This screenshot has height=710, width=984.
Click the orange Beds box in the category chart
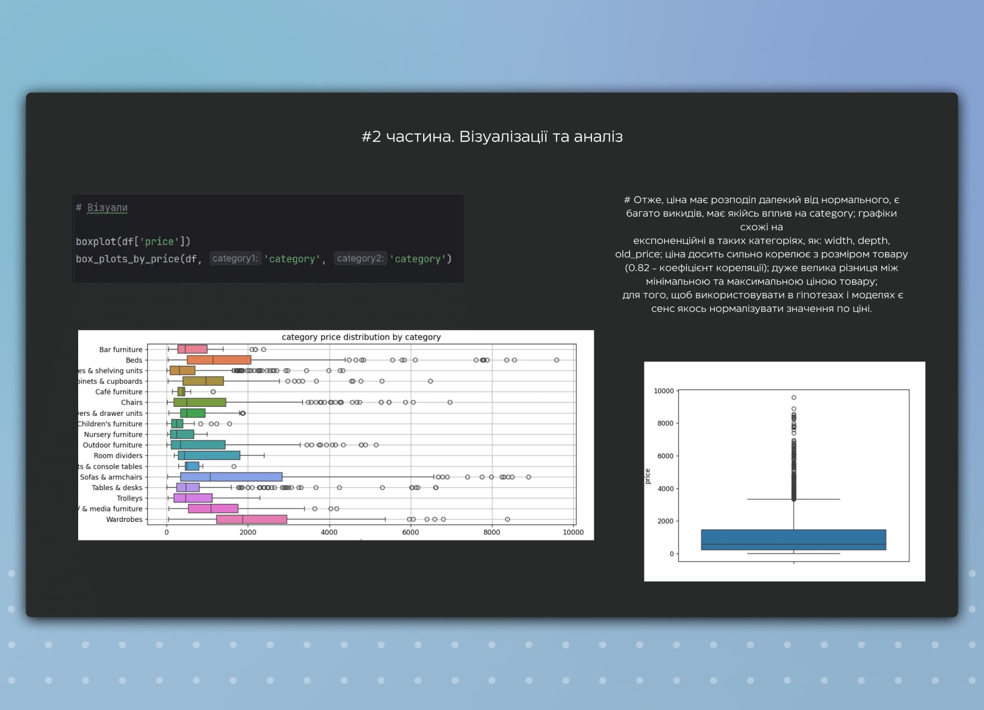tap(219, 360)
